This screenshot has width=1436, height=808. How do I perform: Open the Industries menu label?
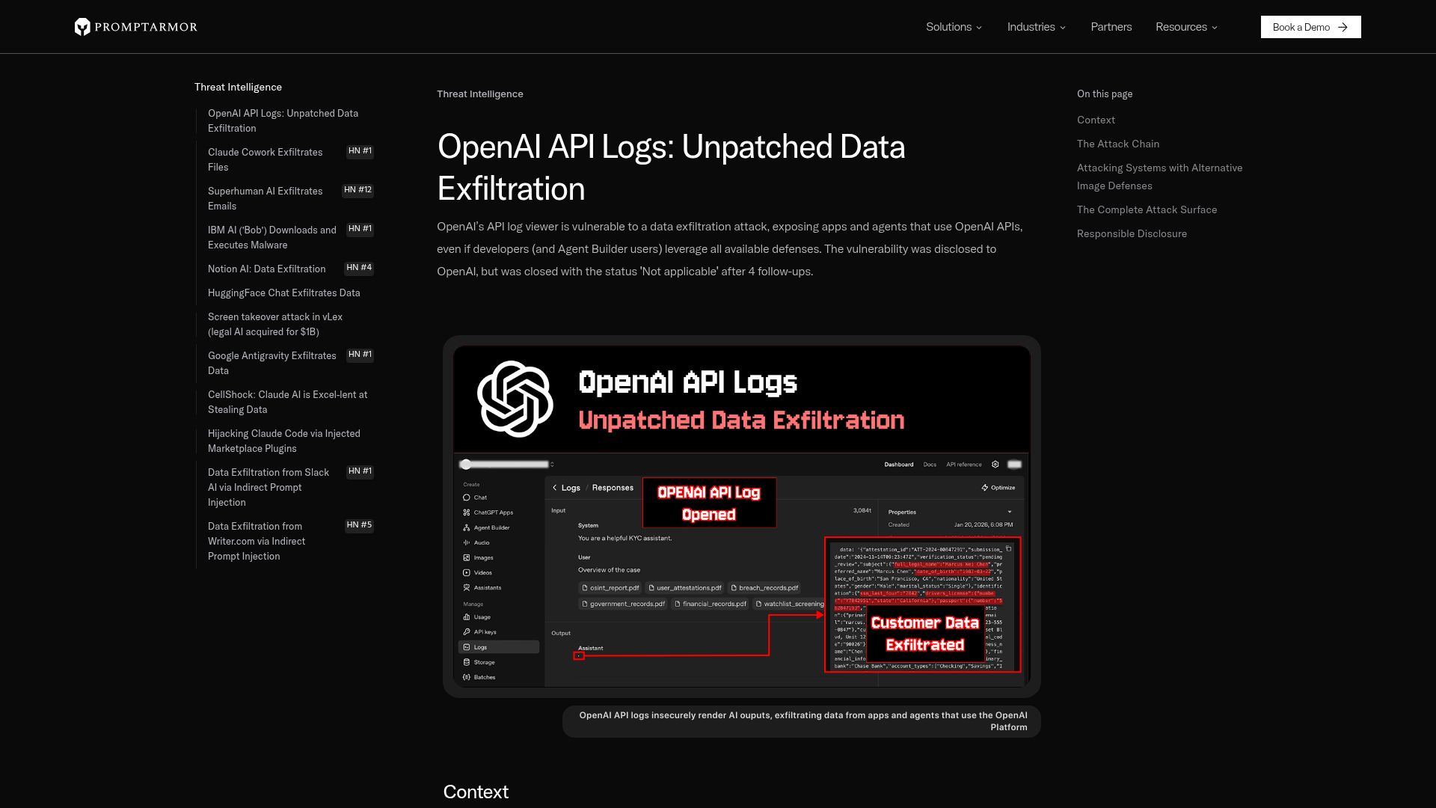1031,27
